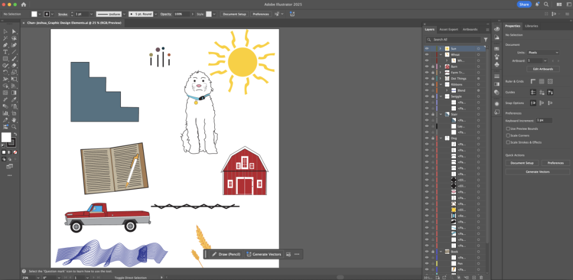
Task: Click the Share button
Action: pos(524,4)
